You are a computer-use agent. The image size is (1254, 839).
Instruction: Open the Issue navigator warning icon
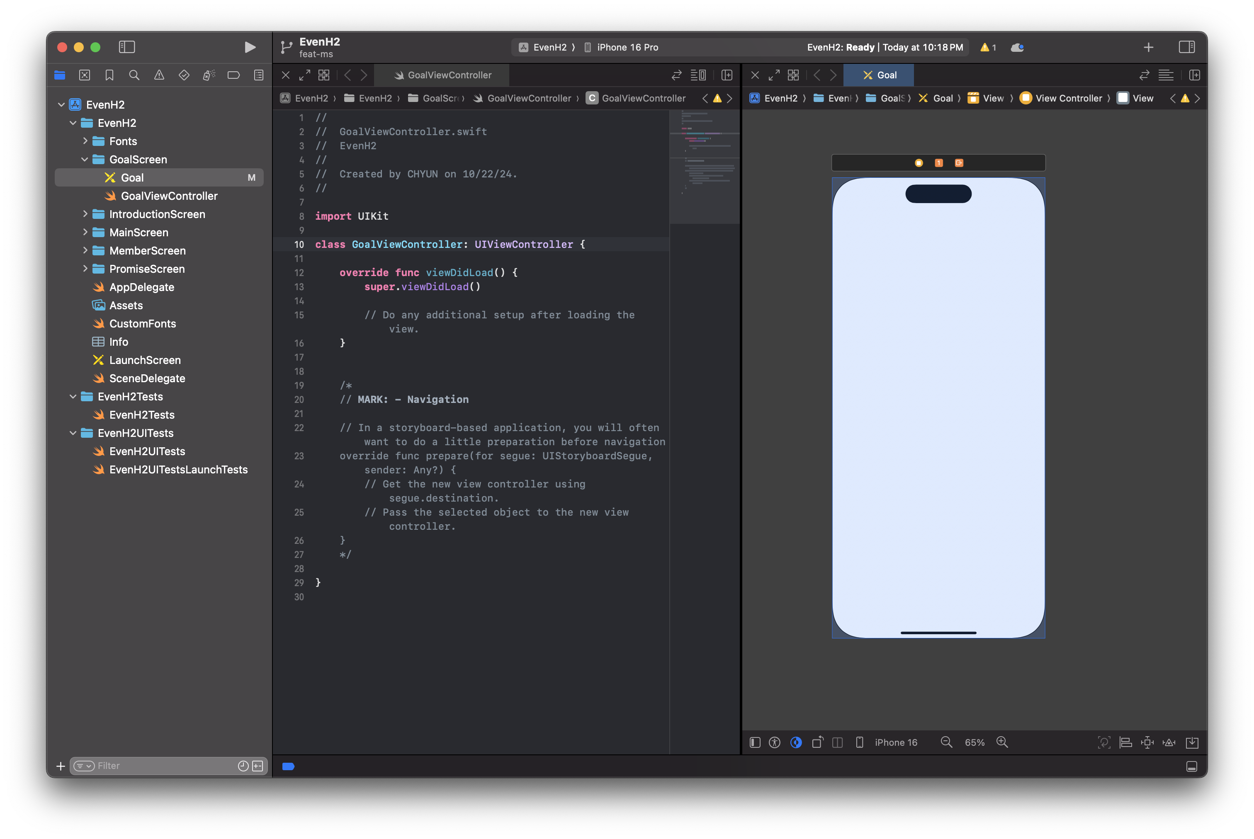pyautogui.click(x=159, y=75)
